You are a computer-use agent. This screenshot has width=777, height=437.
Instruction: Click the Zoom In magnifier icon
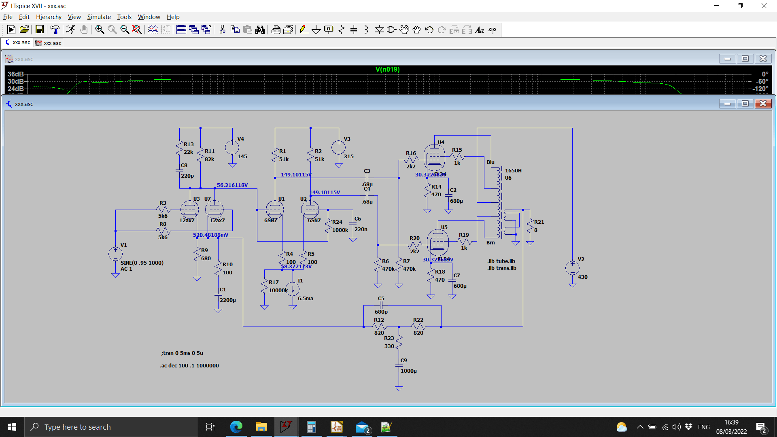click(100, 30)
